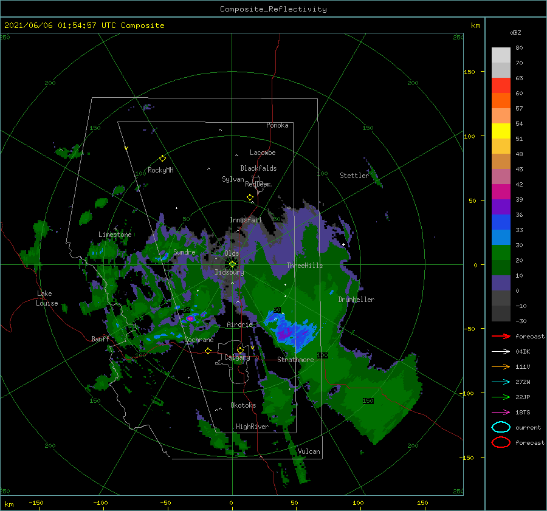Image resolution: width=547 pixels, height=511 pixels.
Task: Select the Okotoks label
Action: coord(243,405)
